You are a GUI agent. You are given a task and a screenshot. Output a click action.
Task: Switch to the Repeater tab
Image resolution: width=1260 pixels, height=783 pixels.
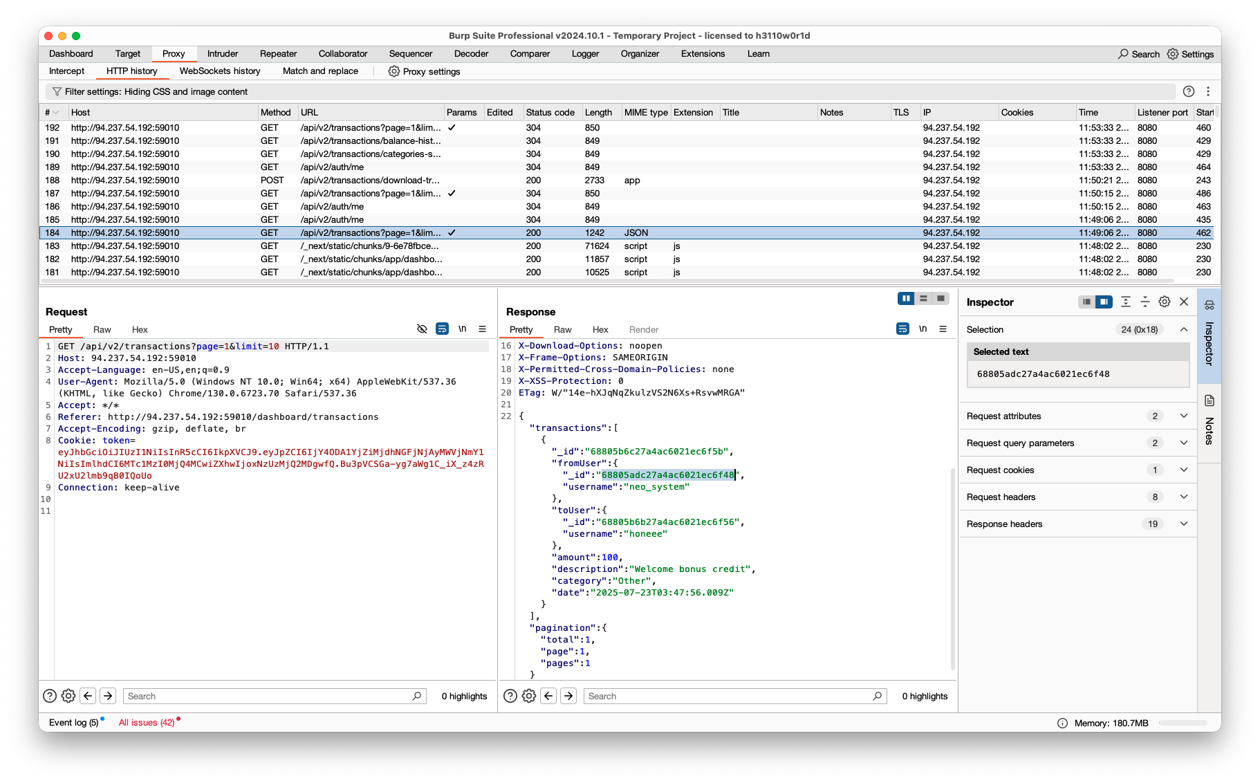pyautogui.click(x=278, y=54)
